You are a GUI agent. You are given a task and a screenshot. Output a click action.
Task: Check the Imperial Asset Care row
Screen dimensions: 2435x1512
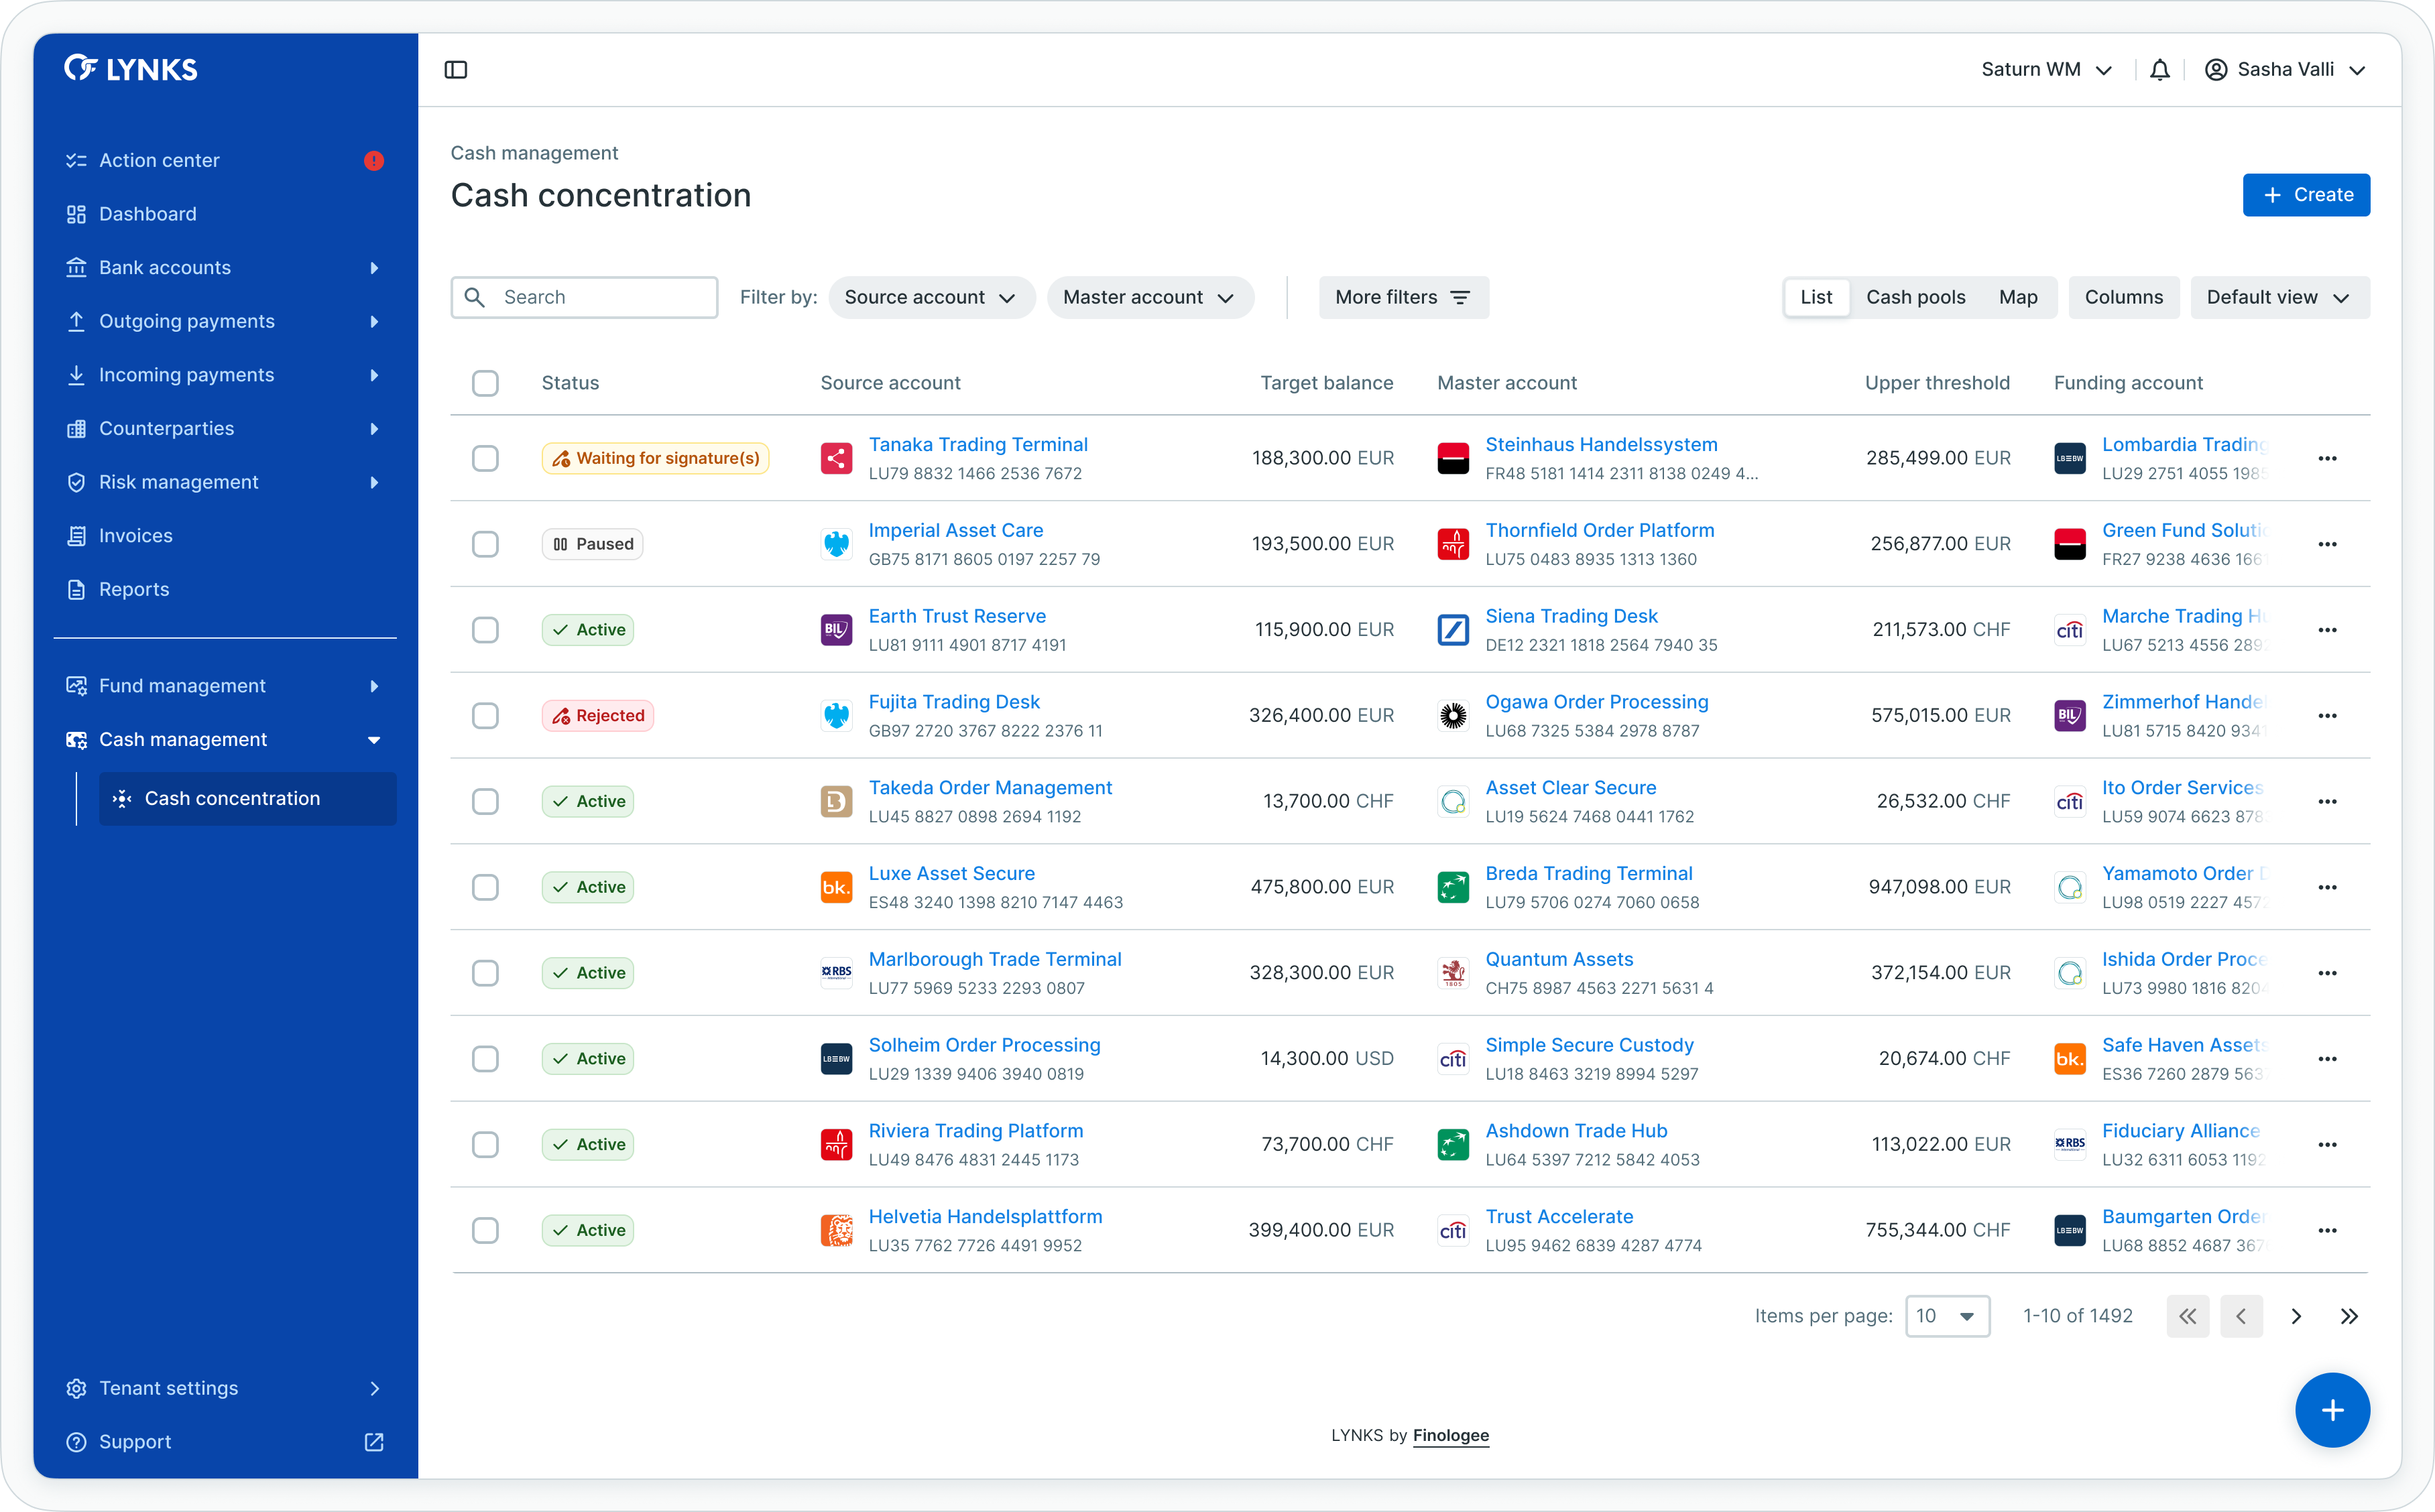click(485, 544)
